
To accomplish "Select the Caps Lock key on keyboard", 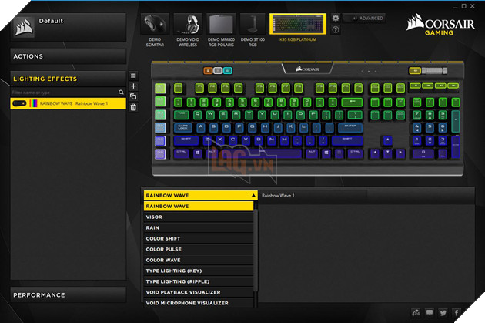I will 182,128.
